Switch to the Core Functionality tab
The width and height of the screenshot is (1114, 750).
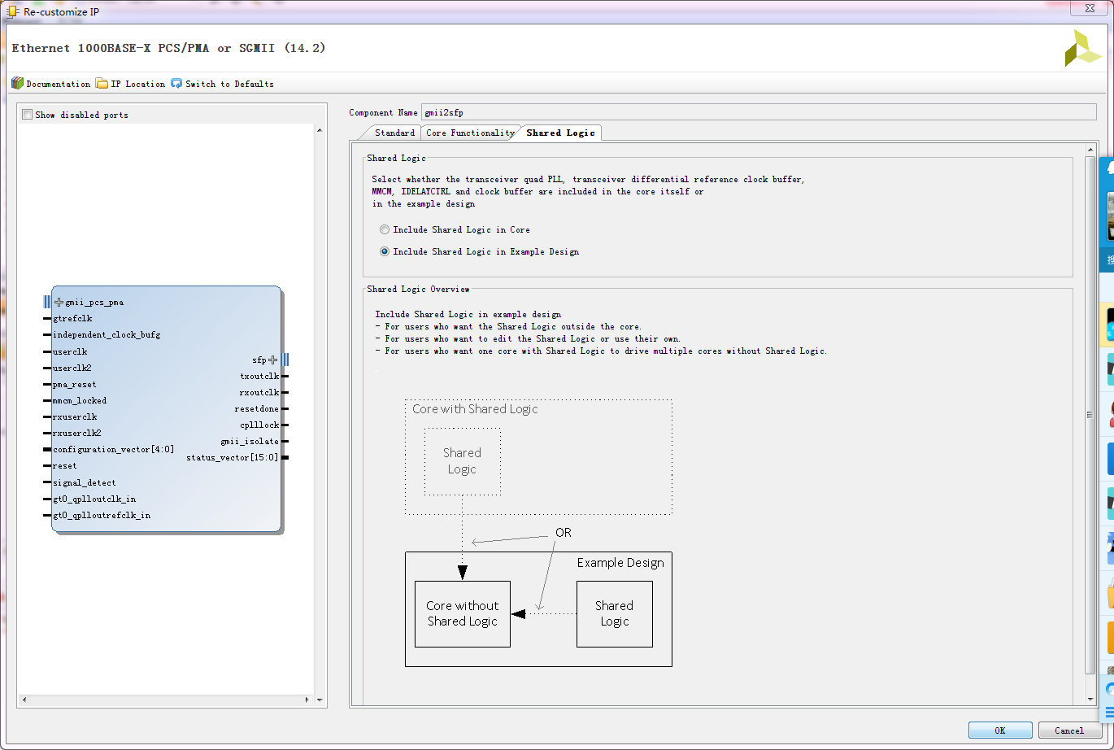click(x=470, y=133)
